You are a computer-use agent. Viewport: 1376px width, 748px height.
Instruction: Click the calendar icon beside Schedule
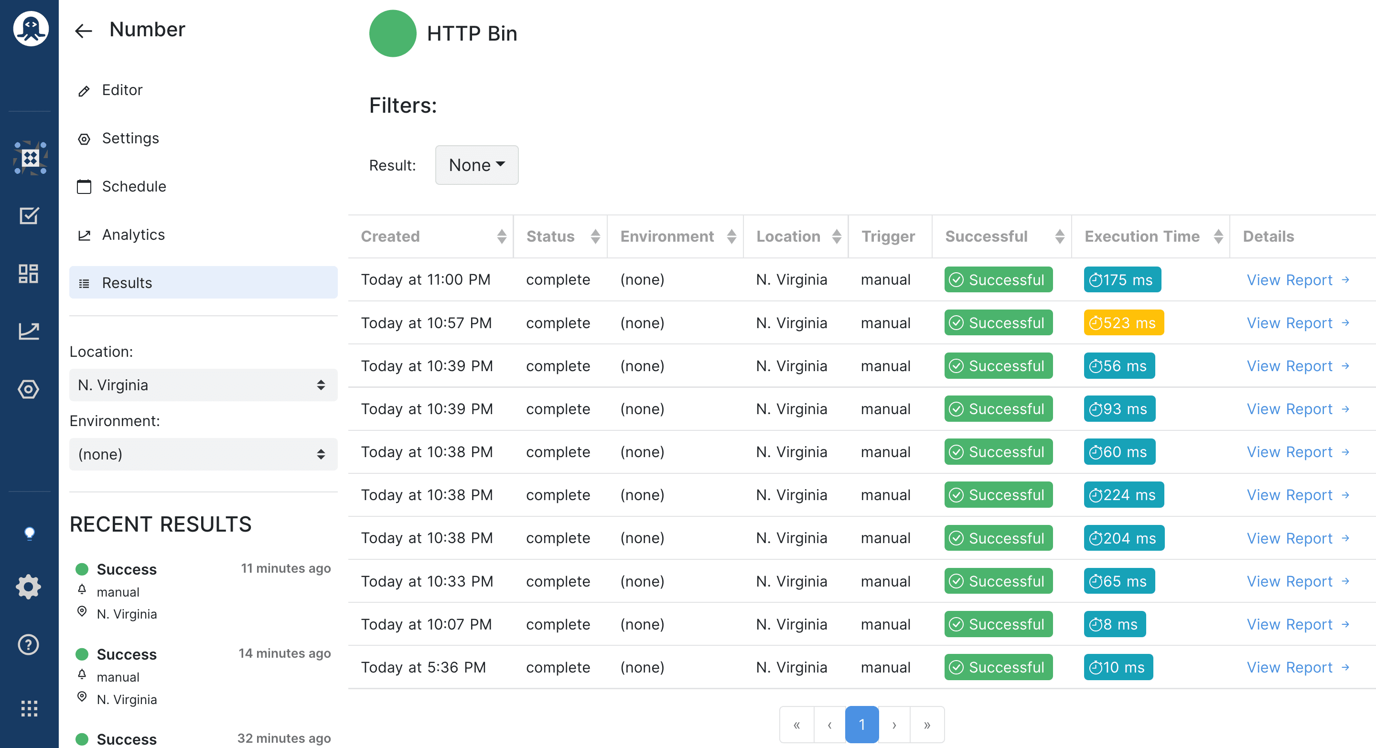[x=84, y=186]
